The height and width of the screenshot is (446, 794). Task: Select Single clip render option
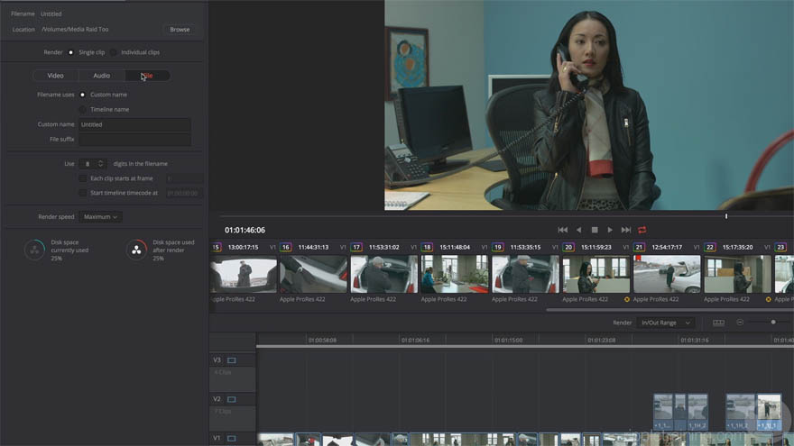tap(71, 52)
